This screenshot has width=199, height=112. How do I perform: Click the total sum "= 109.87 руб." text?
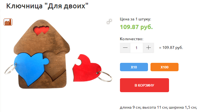171,48
